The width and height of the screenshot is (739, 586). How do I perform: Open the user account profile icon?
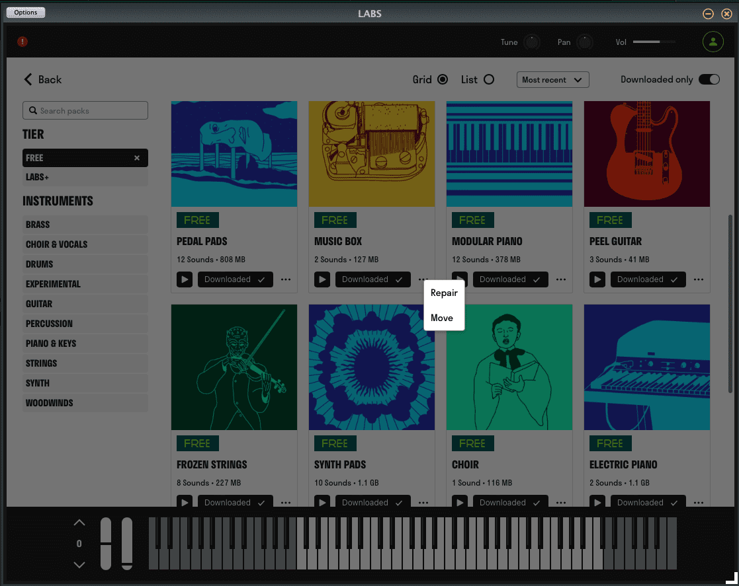pyautogui.click(x=713, y=42)
